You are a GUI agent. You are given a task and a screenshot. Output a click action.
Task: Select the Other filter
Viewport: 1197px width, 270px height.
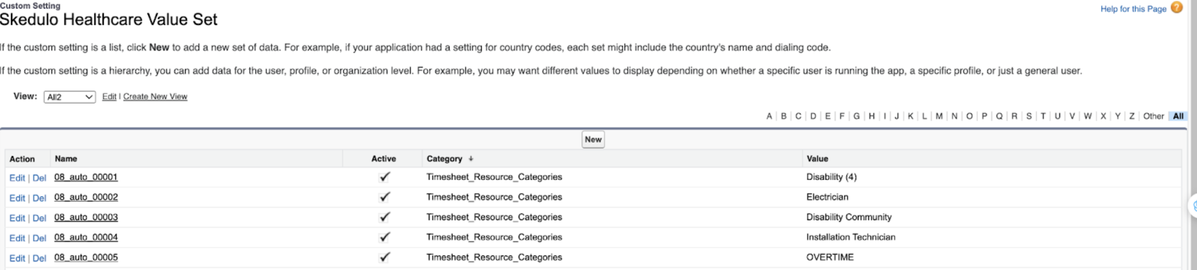[1153, 116]
